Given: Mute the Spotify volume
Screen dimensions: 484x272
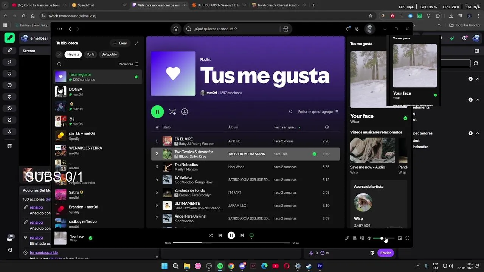Looking at the screenshot, I should click(x=369, y=238).
